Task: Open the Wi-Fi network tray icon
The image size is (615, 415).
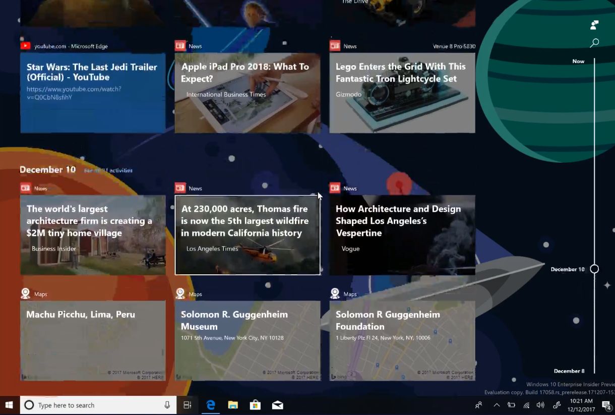Action: coord(526,405)
